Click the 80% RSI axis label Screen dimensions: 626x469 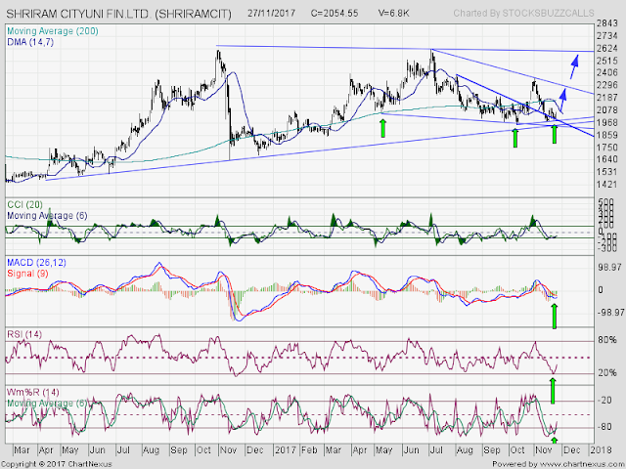[x=607, y=340]
